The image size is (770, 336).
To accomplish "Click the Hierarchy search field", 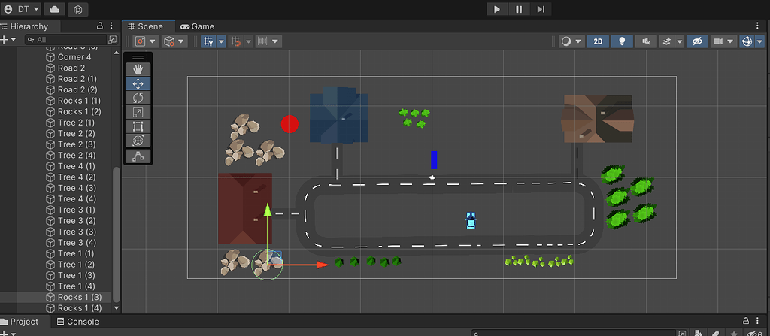I will coord(66,39).
